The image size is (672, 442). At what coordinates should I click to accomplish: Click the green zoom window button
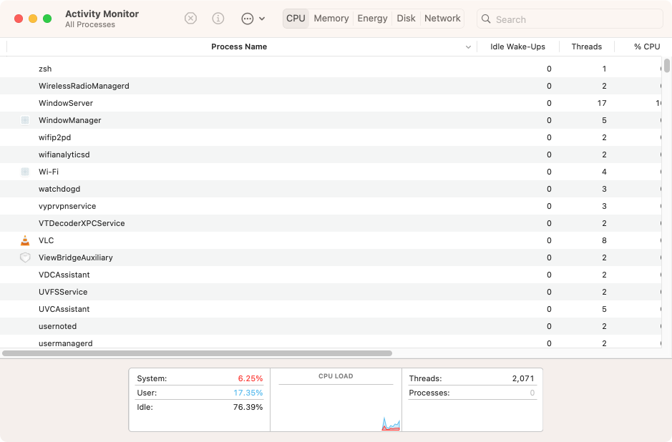47,19
